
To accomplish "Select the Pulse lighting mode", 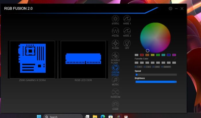I will tap(115, 32).
